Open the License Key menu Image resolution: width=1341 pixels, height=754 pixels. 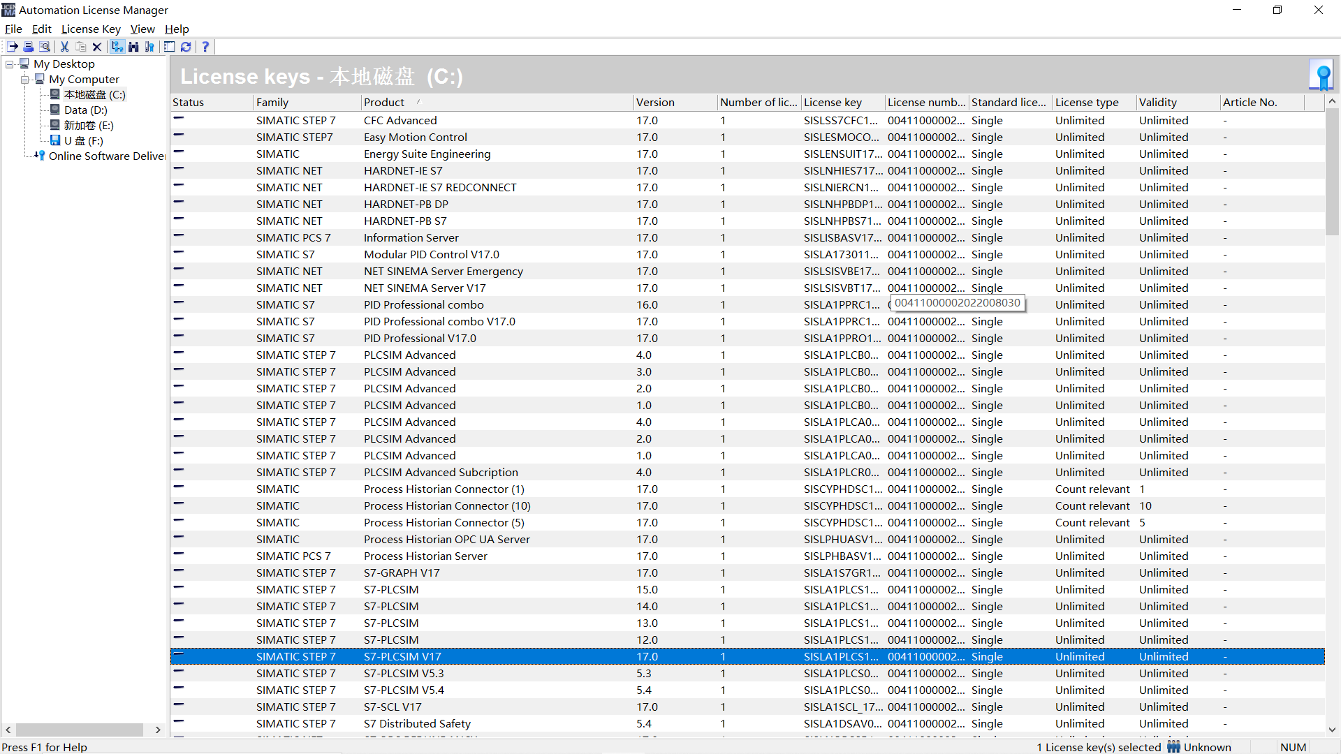pos(91,29)
